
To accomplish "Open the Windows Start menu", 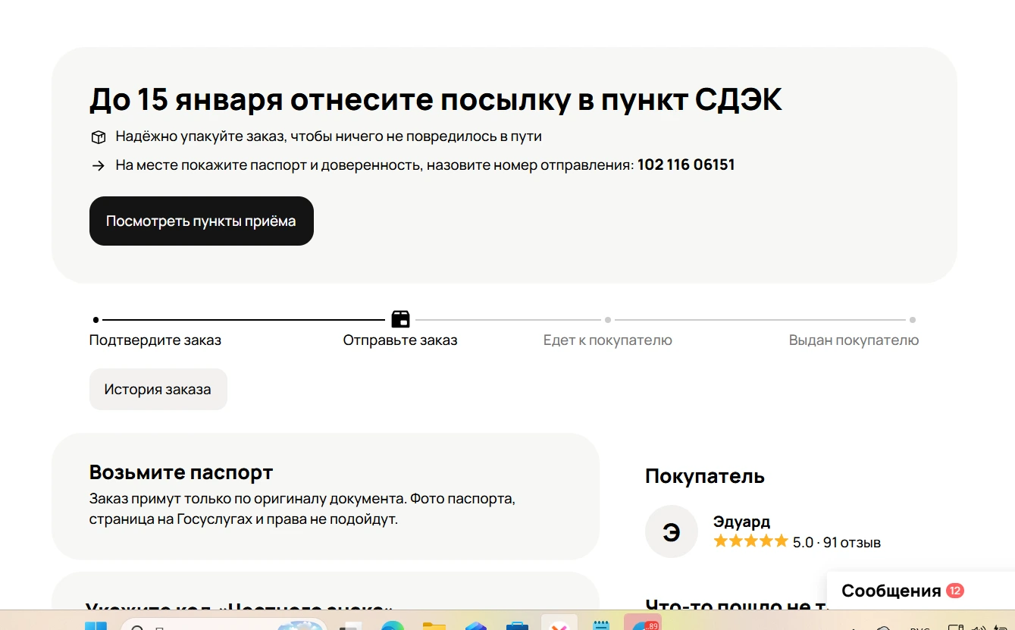I will pyautogui.click(x=96, y=626).
